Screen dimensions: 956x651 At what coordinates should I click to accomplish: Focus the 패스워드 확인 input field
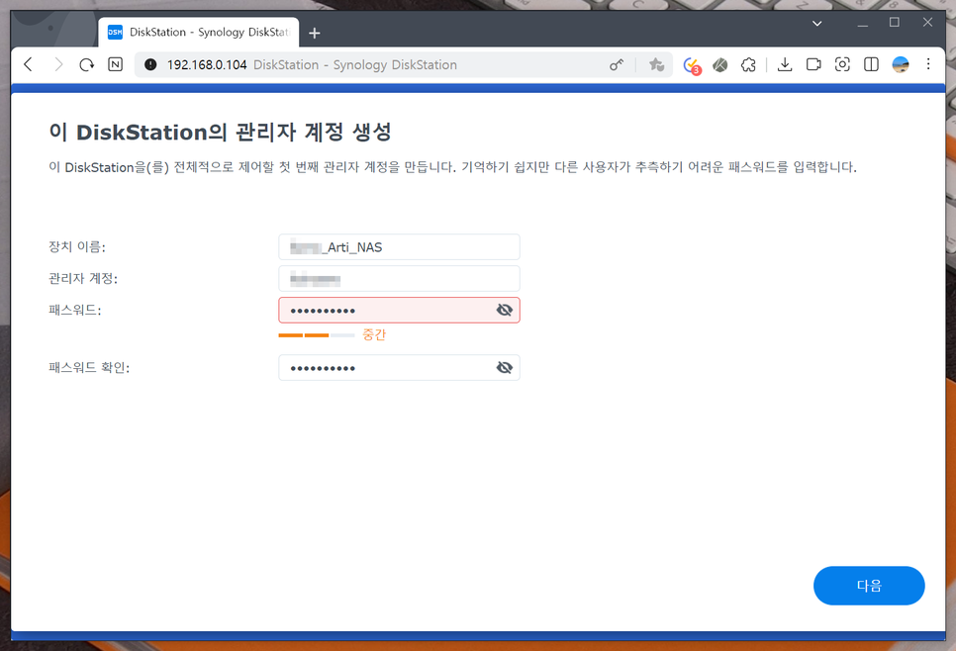400,368
